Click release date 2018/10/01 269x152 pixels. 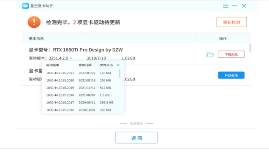pyautogui.click(x=87, y=110)
